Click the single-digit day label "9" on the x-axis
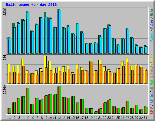Image resolution: width=155 pixels, height=121 pixels. [46, 118]
